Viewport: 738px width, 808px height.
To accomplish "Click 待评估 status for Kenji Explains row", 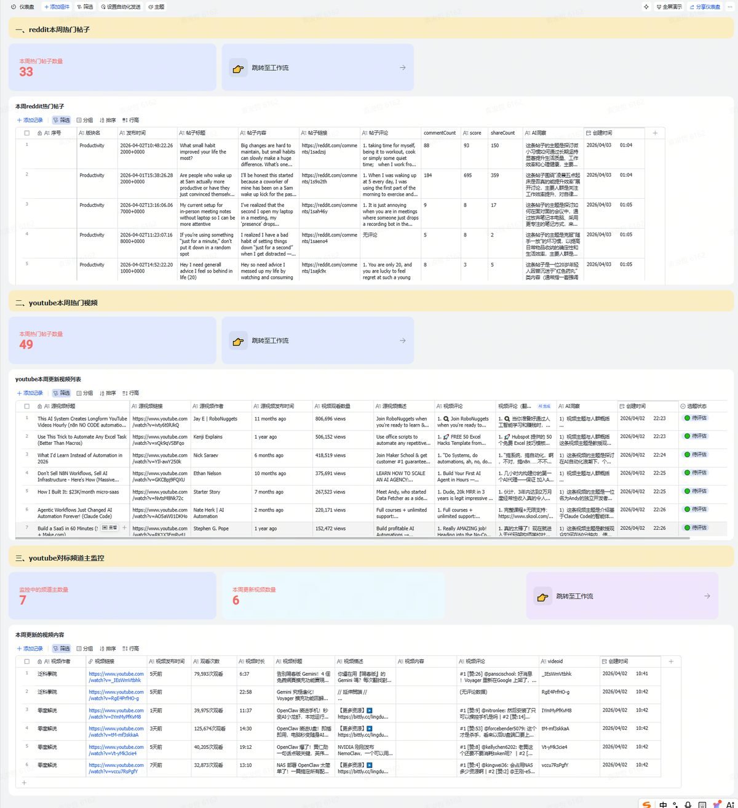I will click(x=696, y=436).
